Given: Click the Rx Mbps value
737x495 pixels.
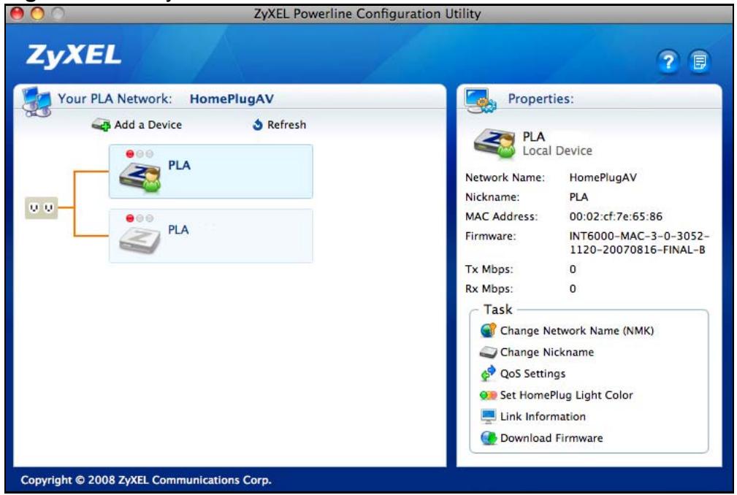Looking at the screenshot, I should (573, 288).
